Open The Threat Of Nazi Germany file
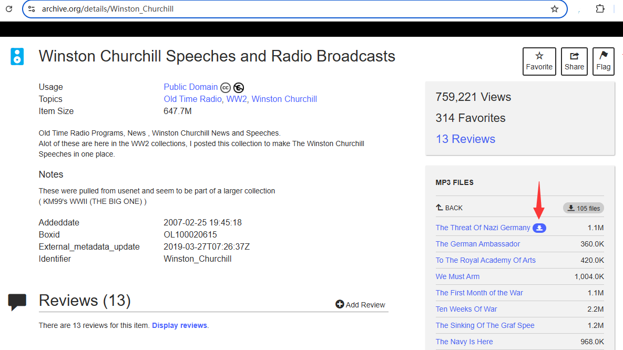 tap(483, 228)
